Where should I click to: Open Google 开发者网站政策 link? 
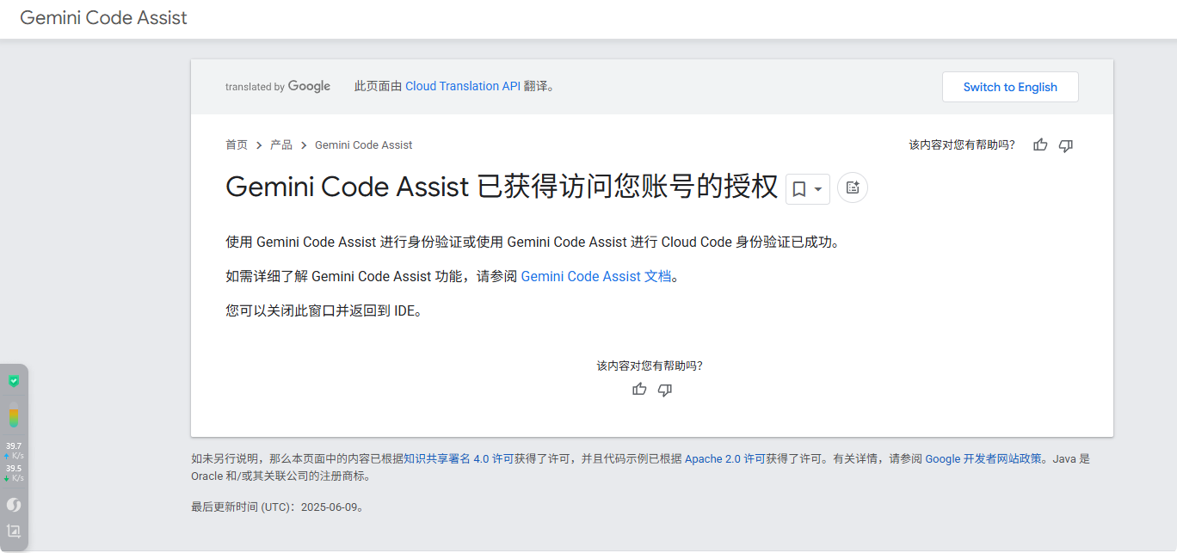tap(983, 459)
